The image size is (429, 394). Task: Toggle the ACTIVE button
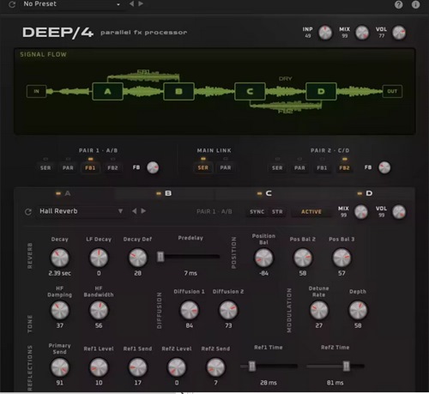pyautogui.click(x=311, y=212)
